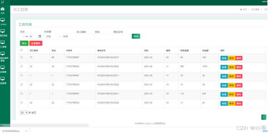Edit the 2021-02 record of employee 77
The width and height of the screenshot is (270, 133).
click(x=232, y=58)
